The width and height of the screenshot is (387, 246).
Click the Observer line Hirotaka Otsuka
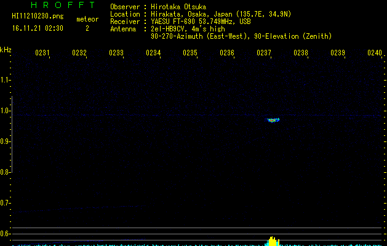click(x=158, y=7)
